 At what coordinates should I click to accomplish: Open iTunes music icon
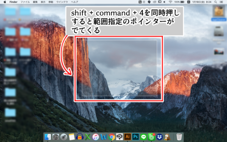click(x=96, y=137)
